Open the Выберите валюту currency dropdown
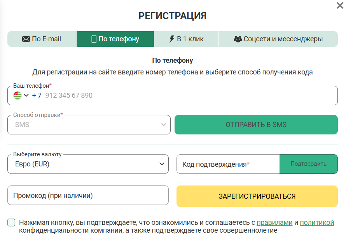 pyautogui.click(x=88, y=164)
